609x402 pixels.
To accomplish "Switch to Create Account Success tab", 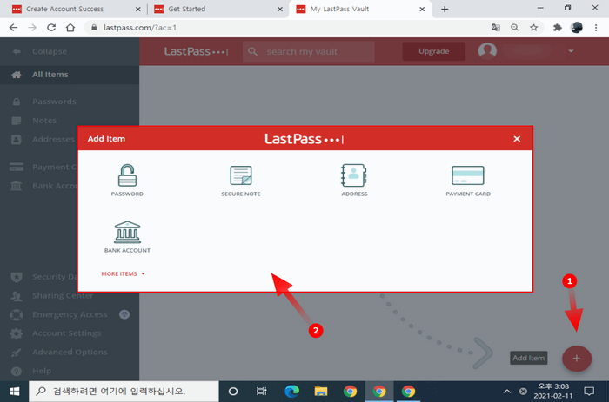I will click(x=64, y=9).
